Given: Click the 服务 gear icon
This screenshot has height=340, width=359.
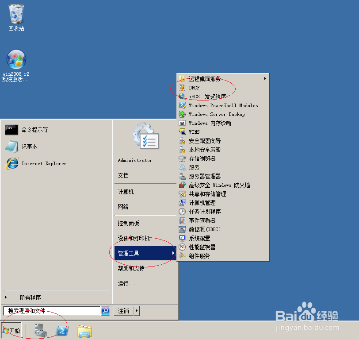Looking at the screenshot, I should pos(182,167).
